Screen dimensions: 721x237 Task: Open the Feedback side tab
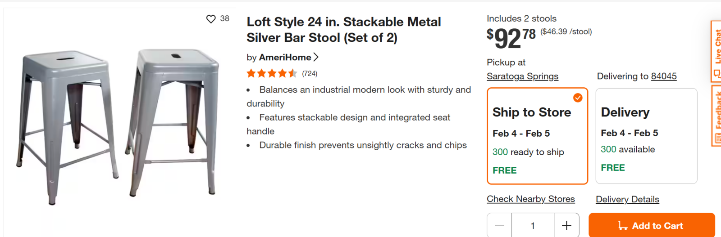click(x=716, y=116)
